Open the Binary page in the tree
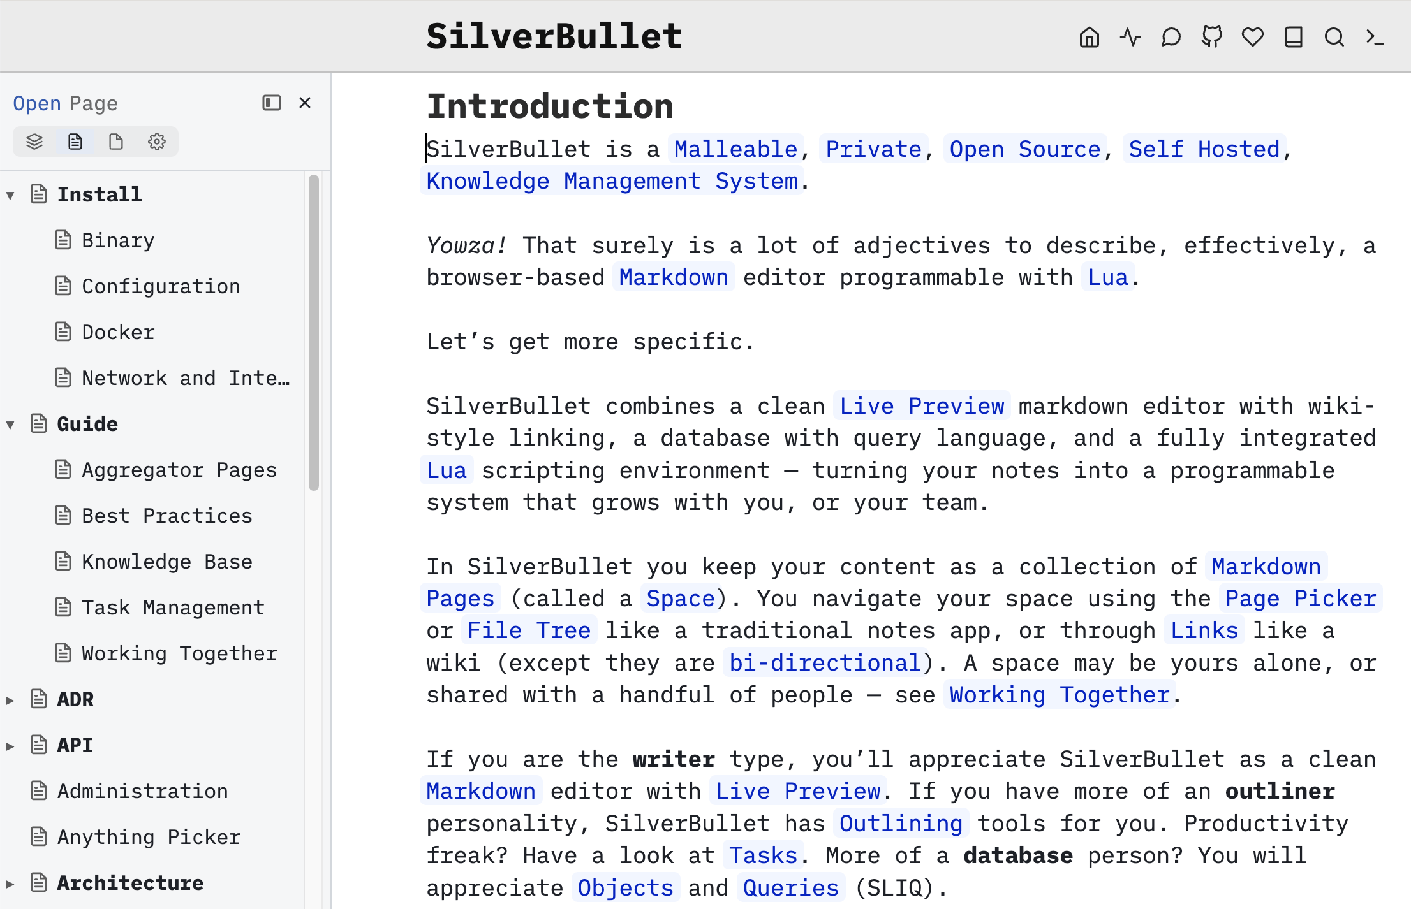 click(x=118, y=240)
